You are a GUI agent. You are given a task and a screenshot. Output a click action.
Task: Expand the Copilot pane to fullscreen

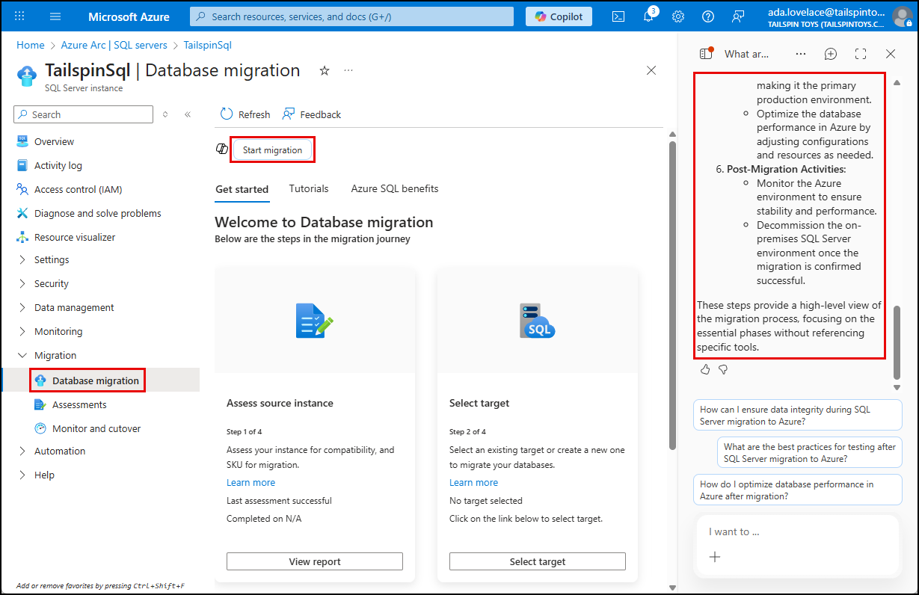[x=860, y=53]
